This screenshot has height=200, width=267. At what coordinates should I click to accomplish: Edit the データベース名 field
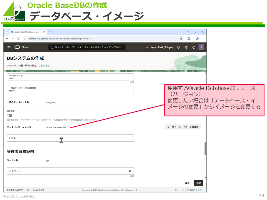click(70, 77)
